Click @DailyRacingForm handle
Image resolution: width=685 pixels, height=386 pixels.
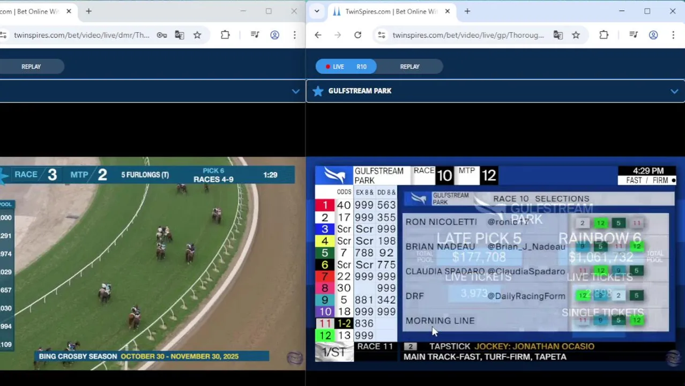point(526,296)
